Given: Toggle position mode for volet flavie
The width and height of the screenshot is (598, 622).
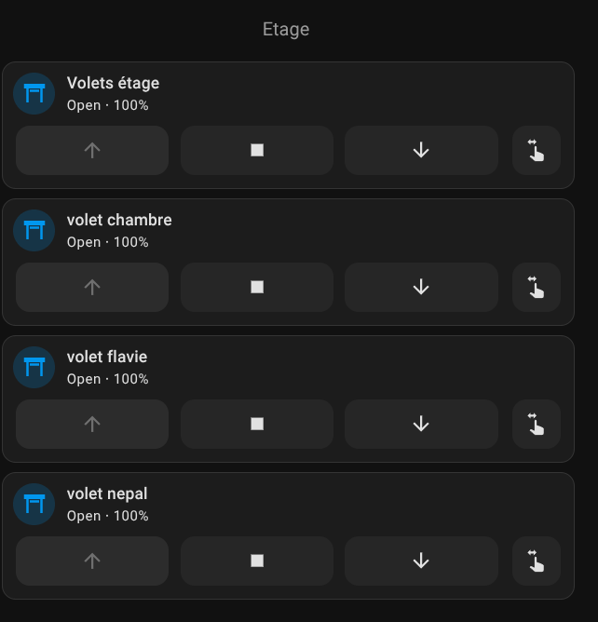Looking at the screenshot, I should [x=537, y=424].
